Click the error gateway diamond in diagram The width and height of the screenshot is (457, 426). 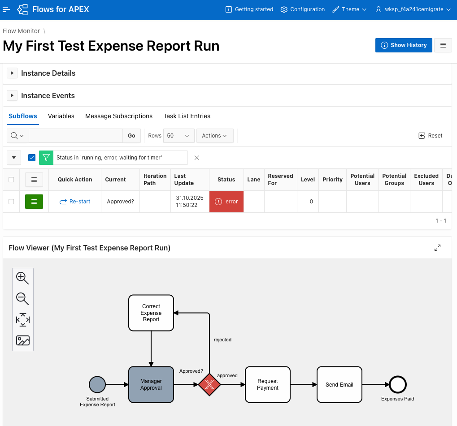(209, 385)
